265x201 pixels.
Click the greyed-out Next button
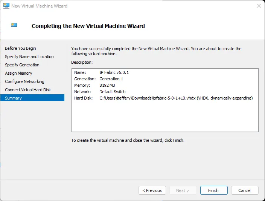183,190
